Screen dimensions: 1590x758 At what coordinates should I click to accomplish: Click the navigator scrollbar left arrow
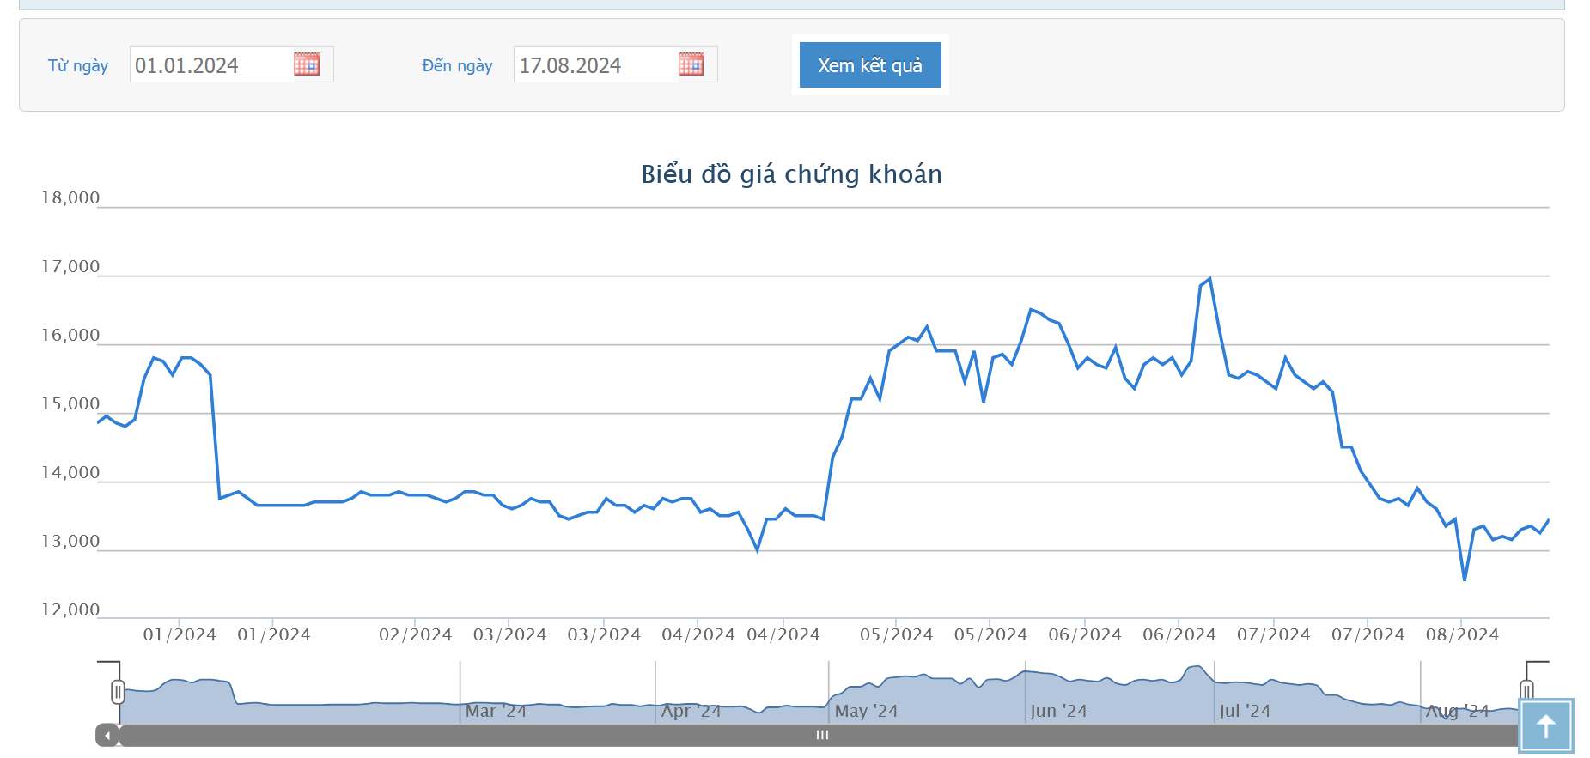click(107, 736)
